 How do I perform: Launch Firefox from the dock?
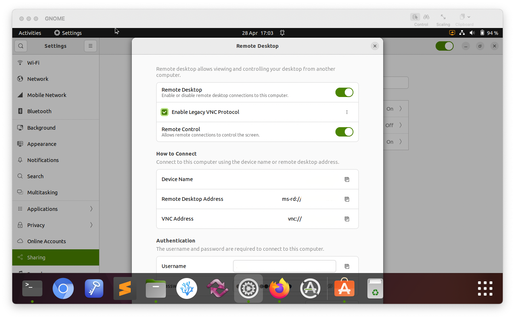tap(279, 288)
